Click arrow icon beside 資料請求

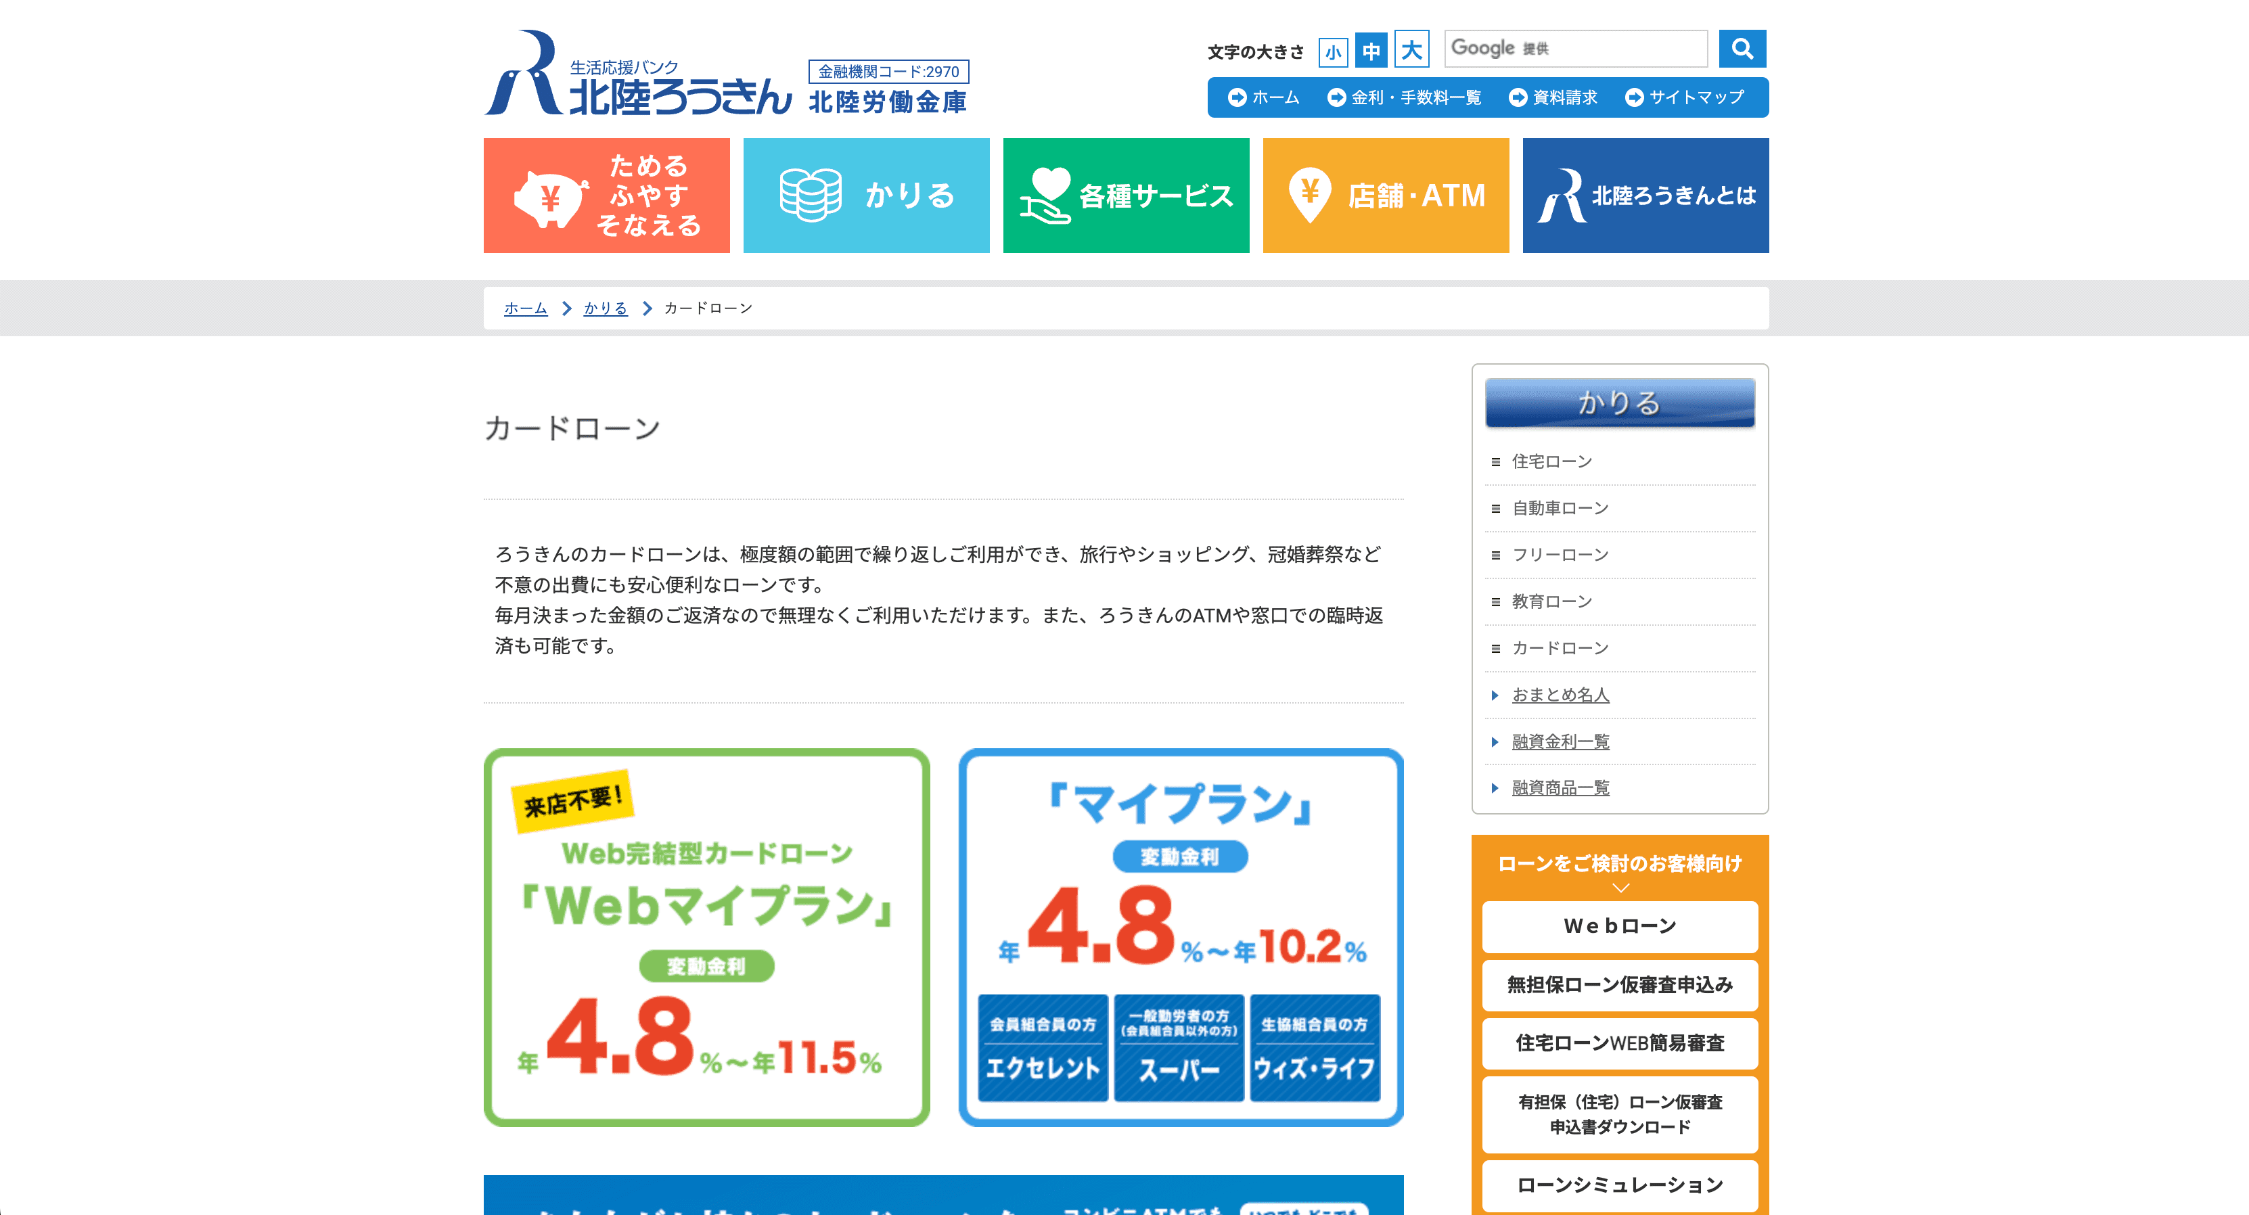(x=1518, y=98)
